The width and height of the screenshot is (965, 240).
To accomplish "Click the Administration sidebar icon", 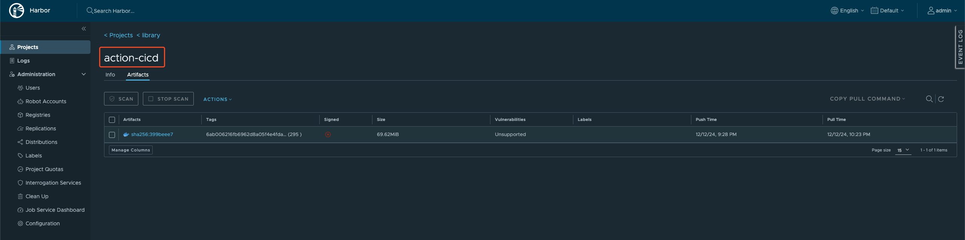I will coord(12,74).
